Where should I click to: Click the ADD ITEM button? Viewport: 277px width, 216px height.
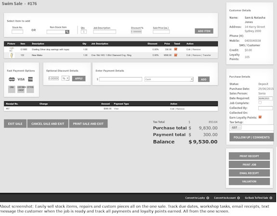[x=204, y=31]
